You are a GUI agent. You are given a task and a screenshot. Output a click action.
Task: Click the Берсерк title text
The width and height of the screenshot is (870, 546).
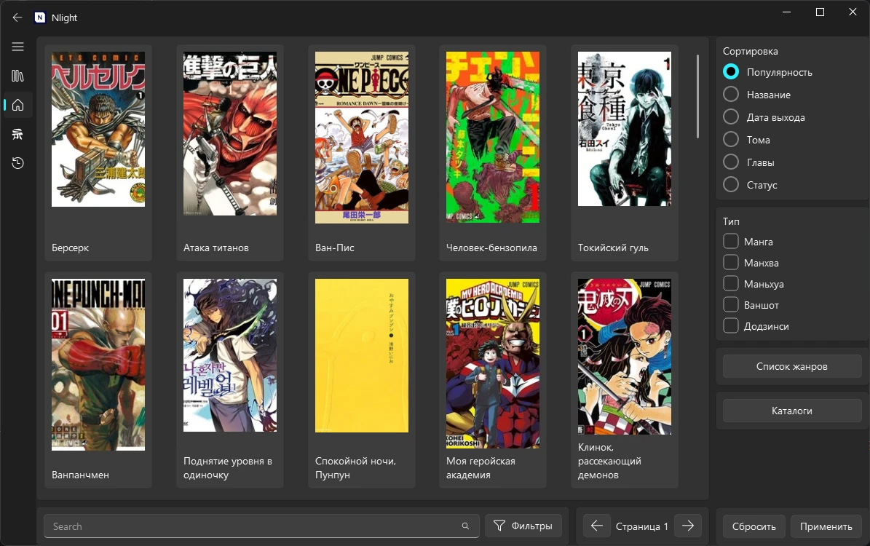[70, 248]
